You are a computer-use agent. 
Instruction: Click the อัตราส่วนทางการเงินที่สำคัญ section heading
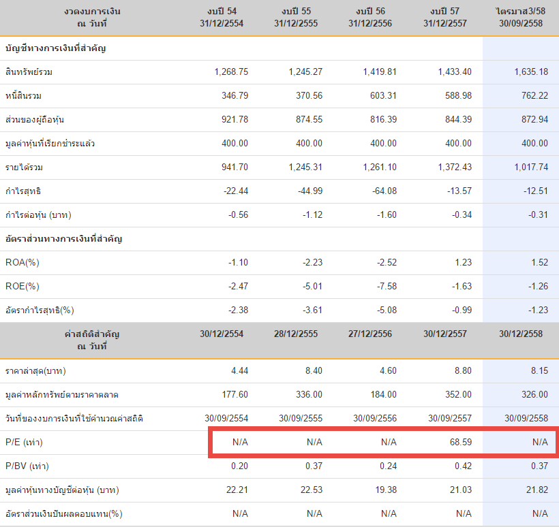tap(64, 238)
